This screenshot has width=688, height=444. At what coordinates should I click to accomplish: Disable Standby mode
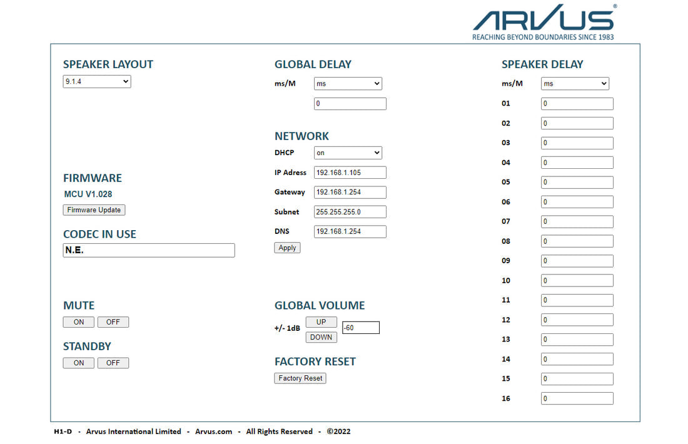tap(113, 363)
